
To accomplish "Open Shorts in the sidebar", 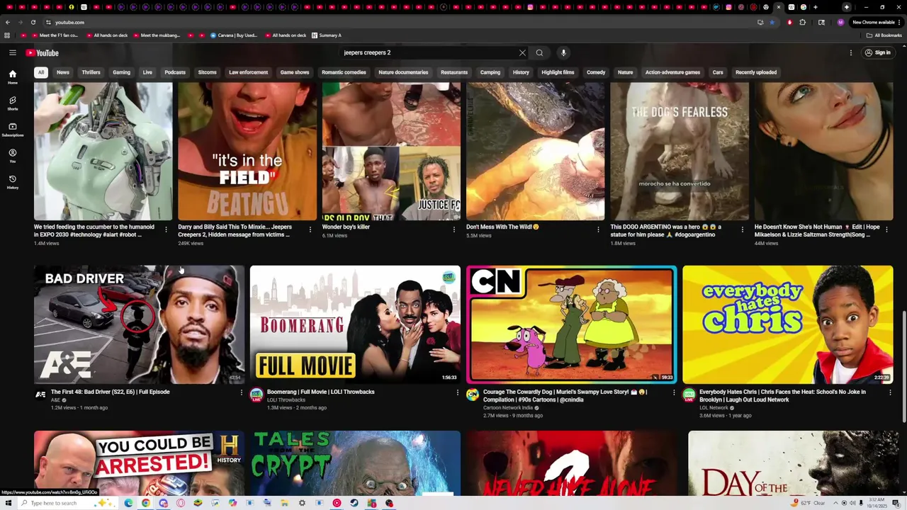I will [x=12, y=103].
